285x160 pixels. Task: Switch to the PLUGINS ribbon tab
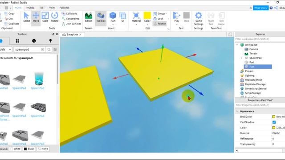point(64,8)
